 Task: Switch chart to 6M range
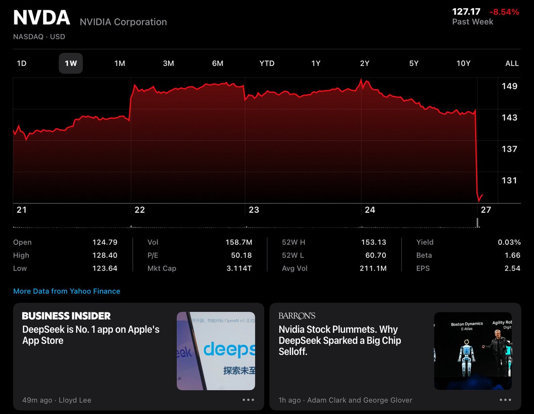point(218,63)
